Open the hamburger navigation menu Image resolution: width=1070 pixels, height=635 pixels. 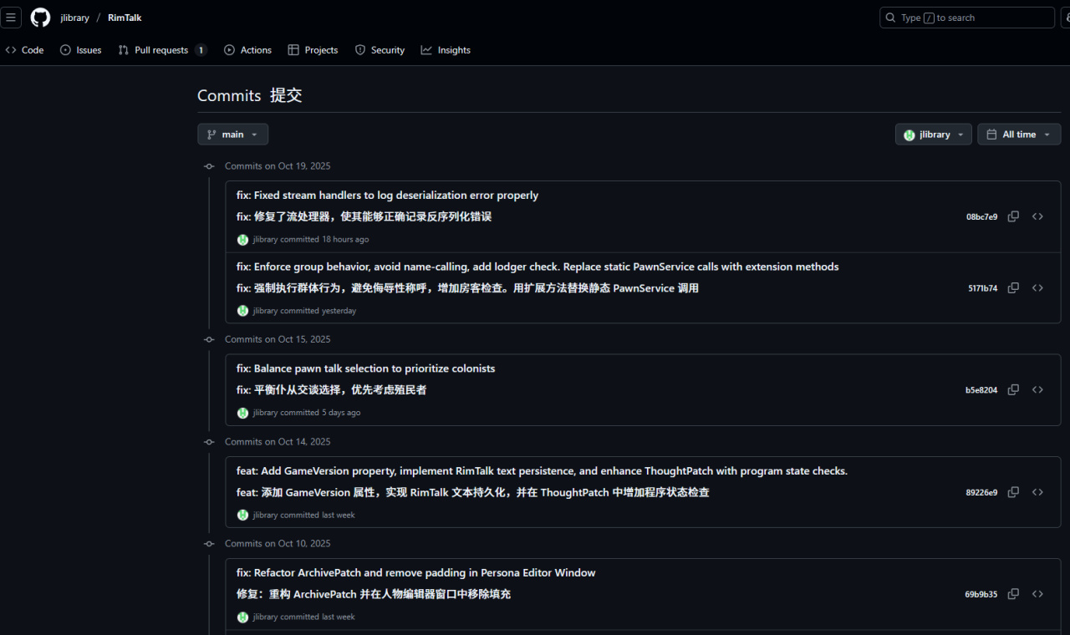(11, 18)
